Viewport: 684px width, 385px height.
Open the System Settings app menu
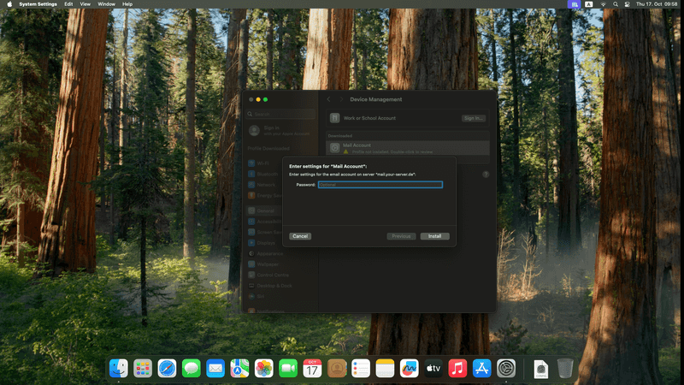(38, 4)
